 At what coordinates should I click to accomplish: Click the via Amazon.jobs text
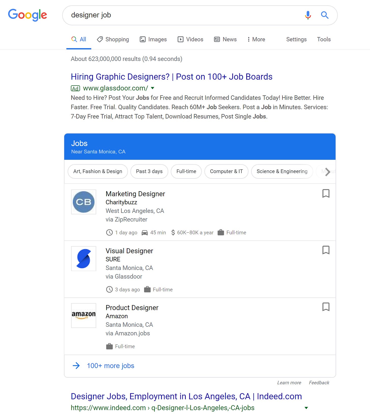[128, 333]
